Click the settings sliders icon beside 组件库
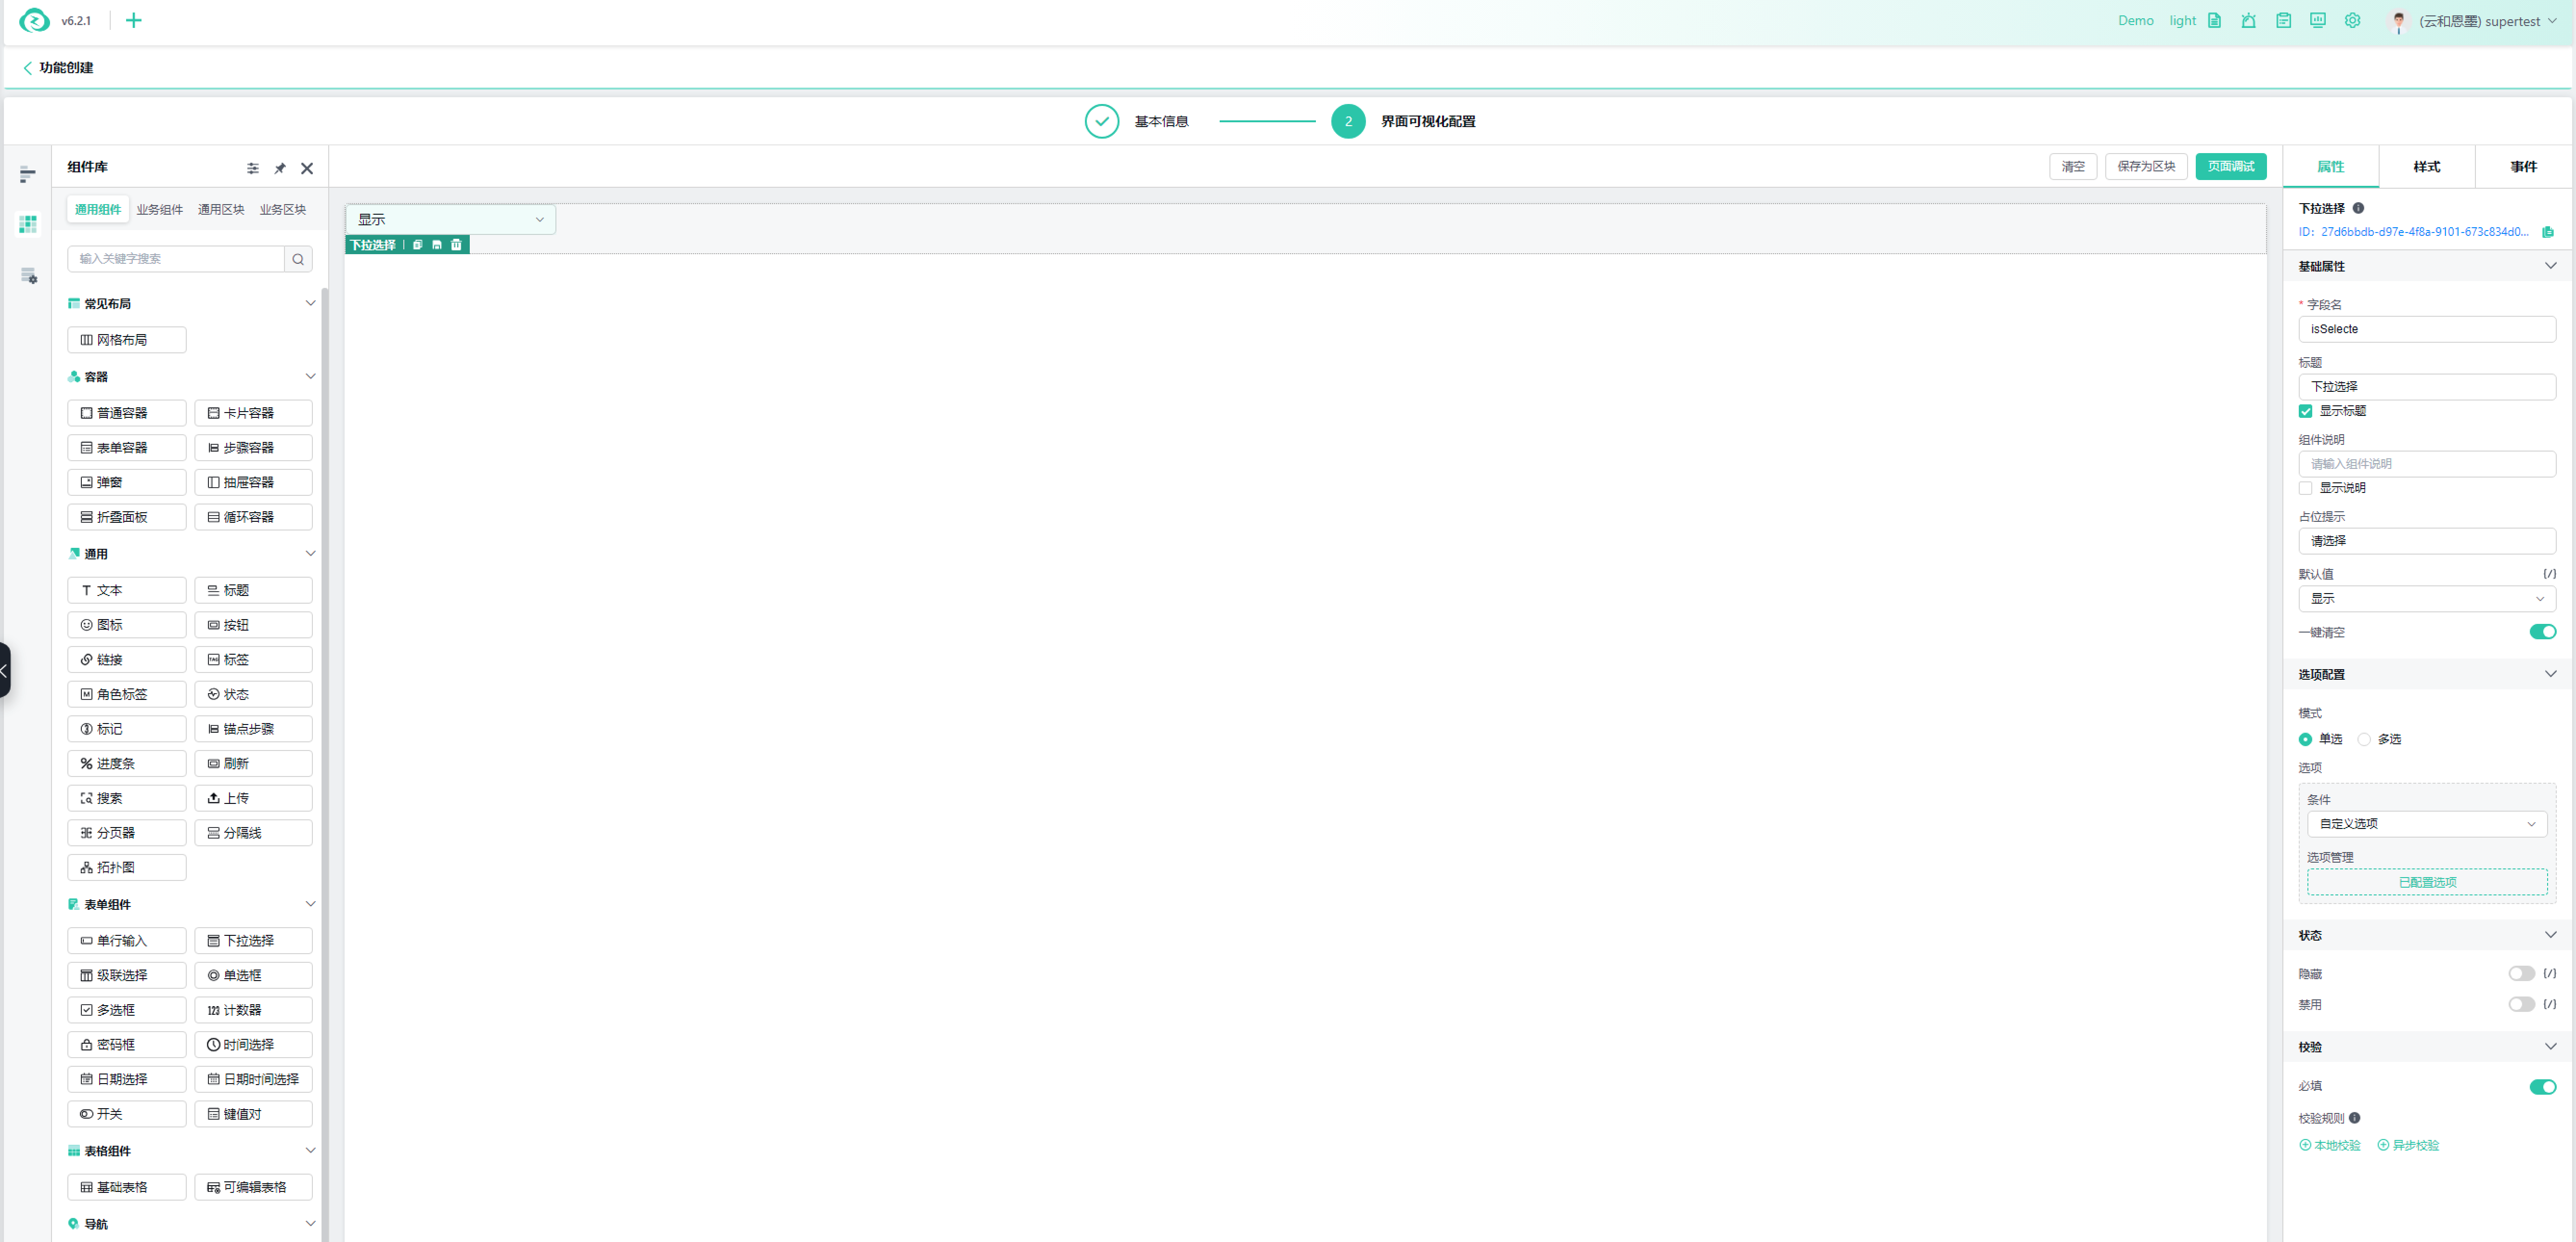This screenshot has width=2576, height=1242. [x=253, y=168]
